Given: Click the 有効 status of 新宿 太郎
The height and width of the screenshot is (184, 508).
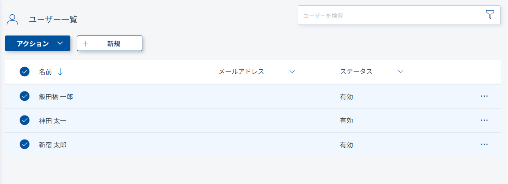Looking at the screenshot, I should point(346,145).
